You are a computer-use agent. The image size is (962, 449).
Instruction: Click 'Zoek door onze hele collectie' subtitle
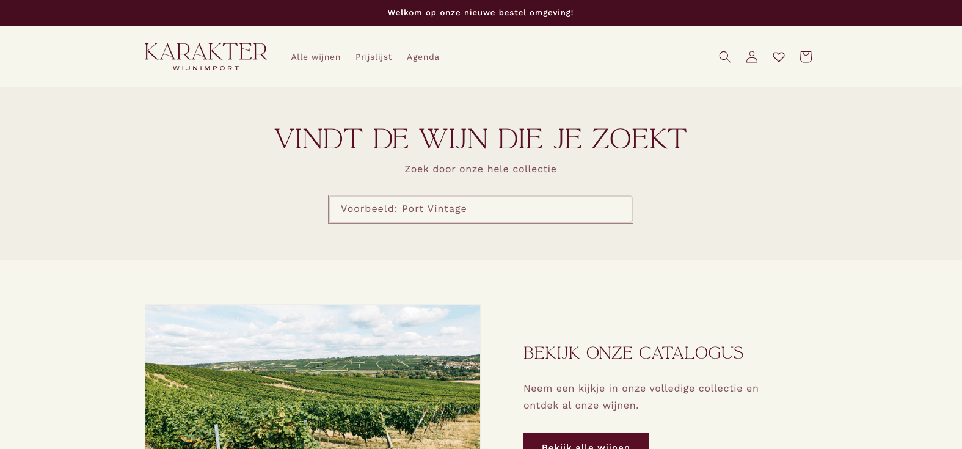coord(481,169)
